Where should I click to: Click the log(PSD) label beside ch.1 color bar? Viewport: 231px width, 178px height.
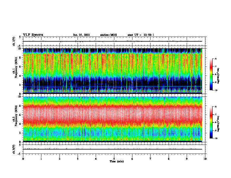[218, 76]
